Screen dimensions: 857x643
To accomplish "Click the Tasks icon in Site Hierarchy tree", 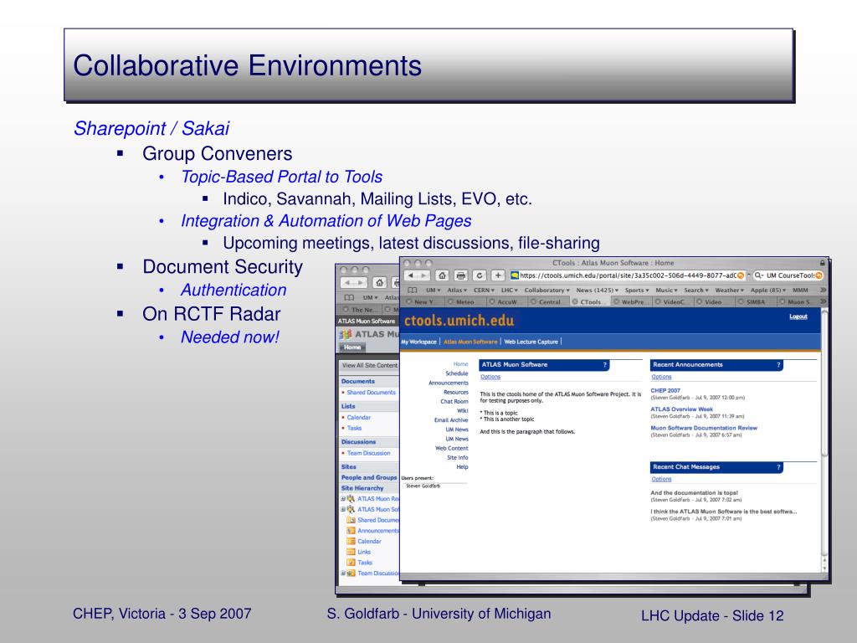I will [351, 563].
